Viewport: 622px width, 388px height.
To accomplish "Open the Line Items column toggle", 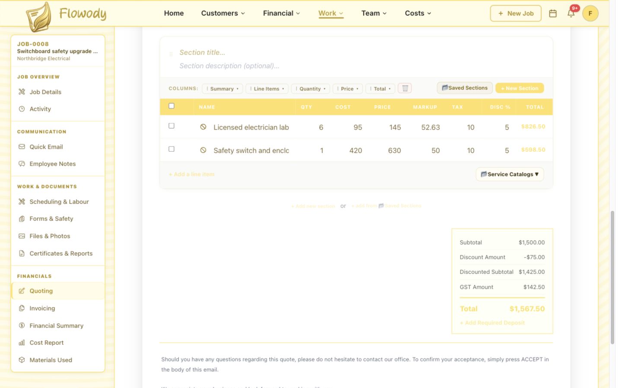I will pos(267,89).
